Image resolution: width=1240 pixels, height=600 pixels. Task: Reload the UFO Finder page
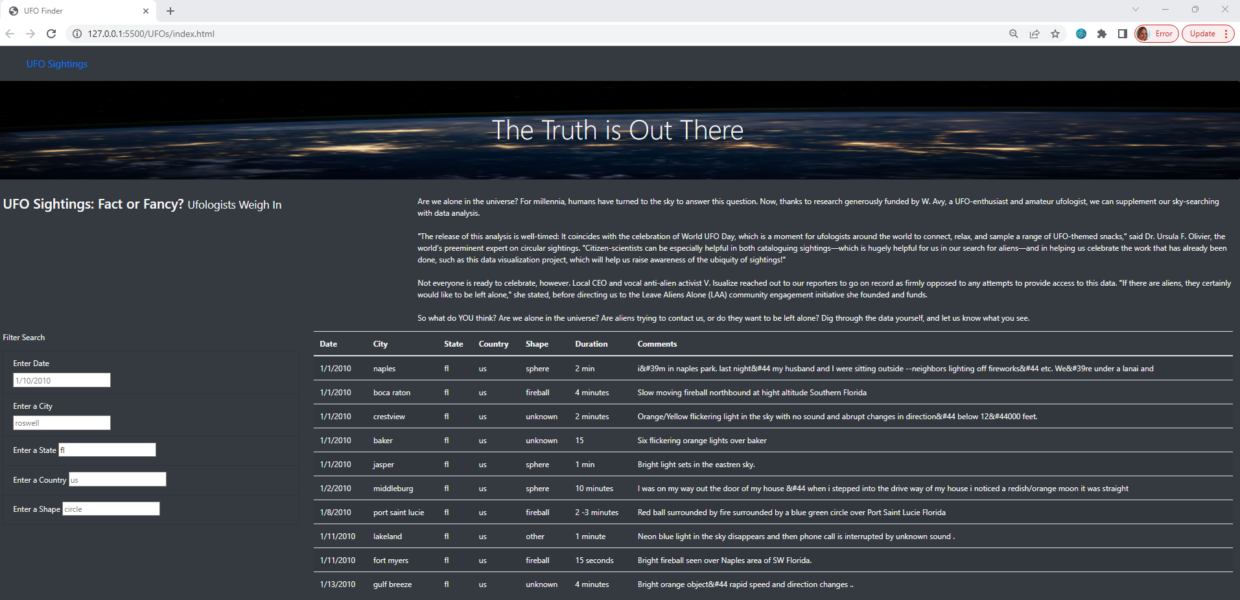pos(51,34)
